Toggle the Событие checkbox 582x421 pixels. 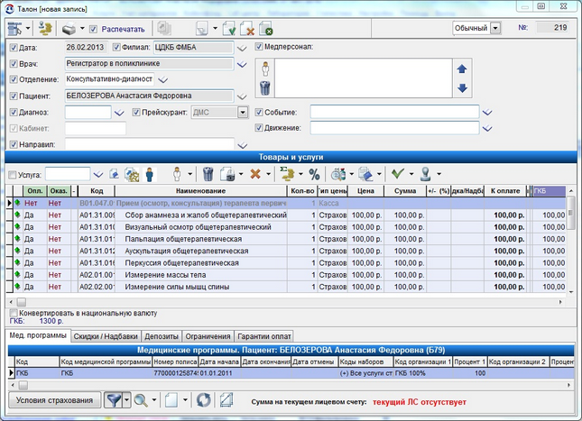(259, 112)
